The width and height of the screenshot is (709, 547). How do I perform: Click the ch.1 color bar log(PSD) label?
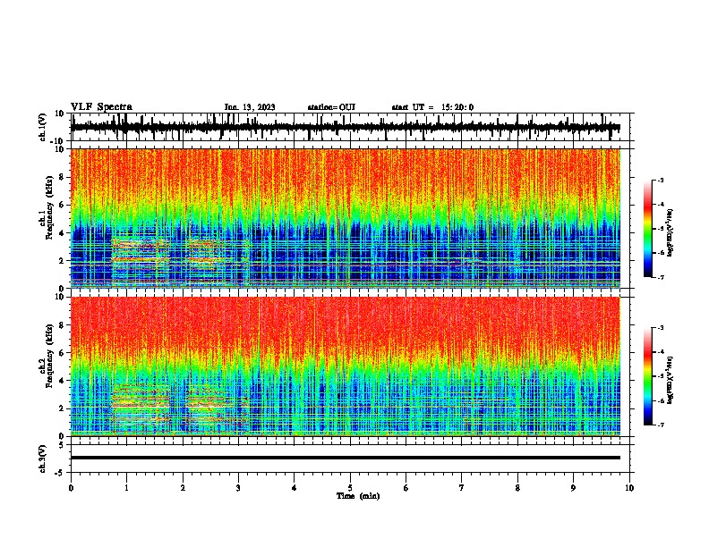[x=670, y=232]
